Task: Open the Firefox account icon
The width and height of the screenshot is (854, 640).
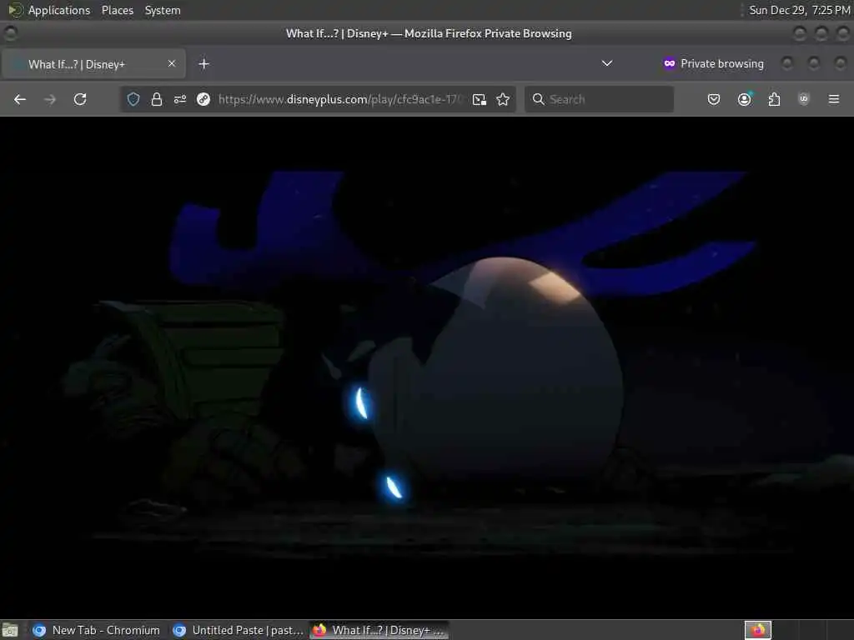Action: (744, 99)
